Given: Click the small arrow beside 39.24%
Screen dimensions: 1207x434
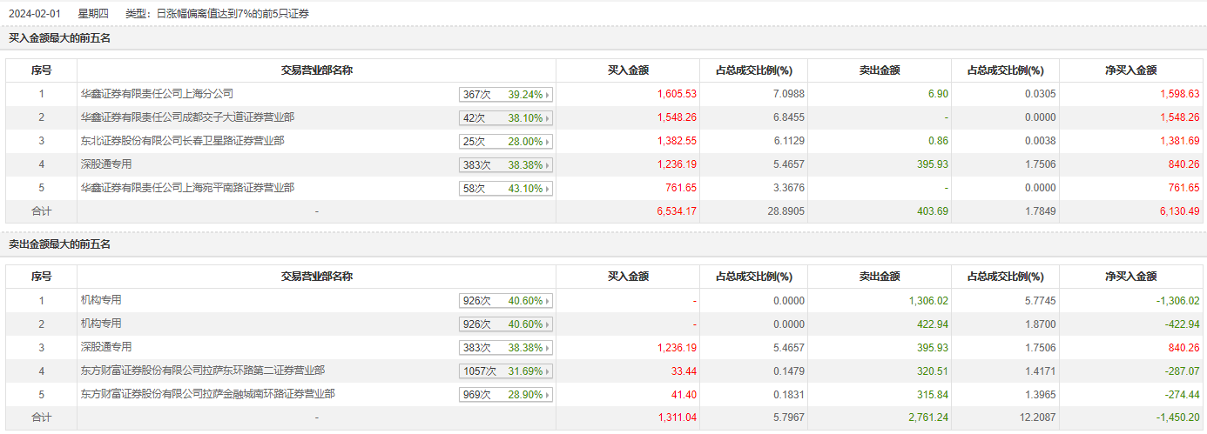Looking at the screenshot, I should 548,95.
